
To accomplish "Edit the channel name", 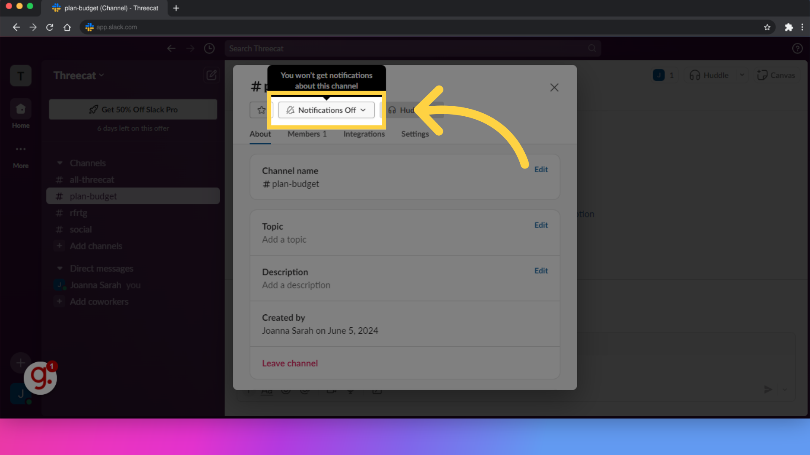I will pyautogui.click(x=541, y=169).
